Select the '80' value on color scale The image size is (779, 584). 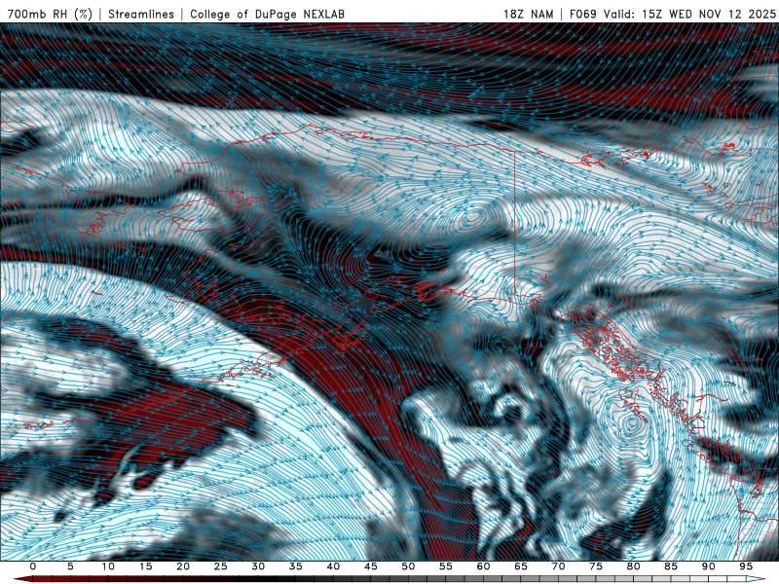click(x=633, y=566)
